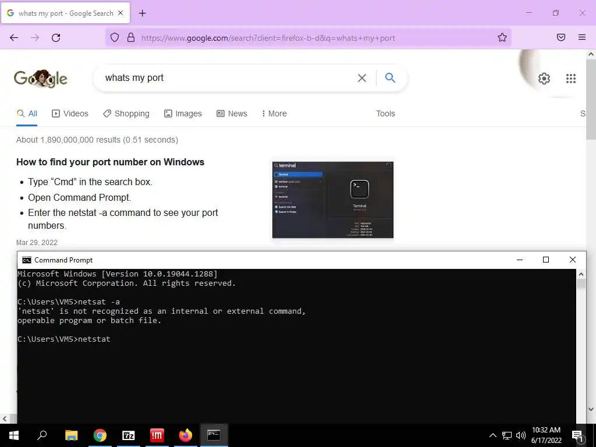Open the Google apps grid
The height and width of the screenshot is (447, 596).
571,79
